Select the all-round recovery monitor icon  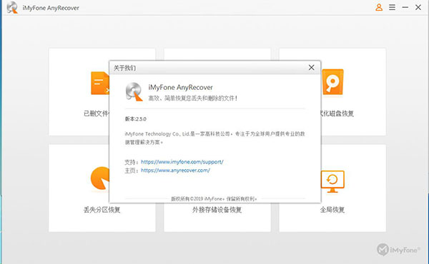coord(332,181)
